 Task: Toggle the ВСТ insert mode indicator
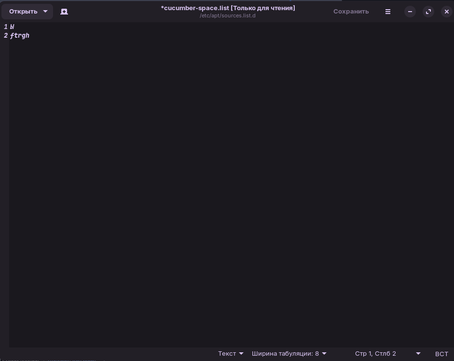[x=441, y=354]
